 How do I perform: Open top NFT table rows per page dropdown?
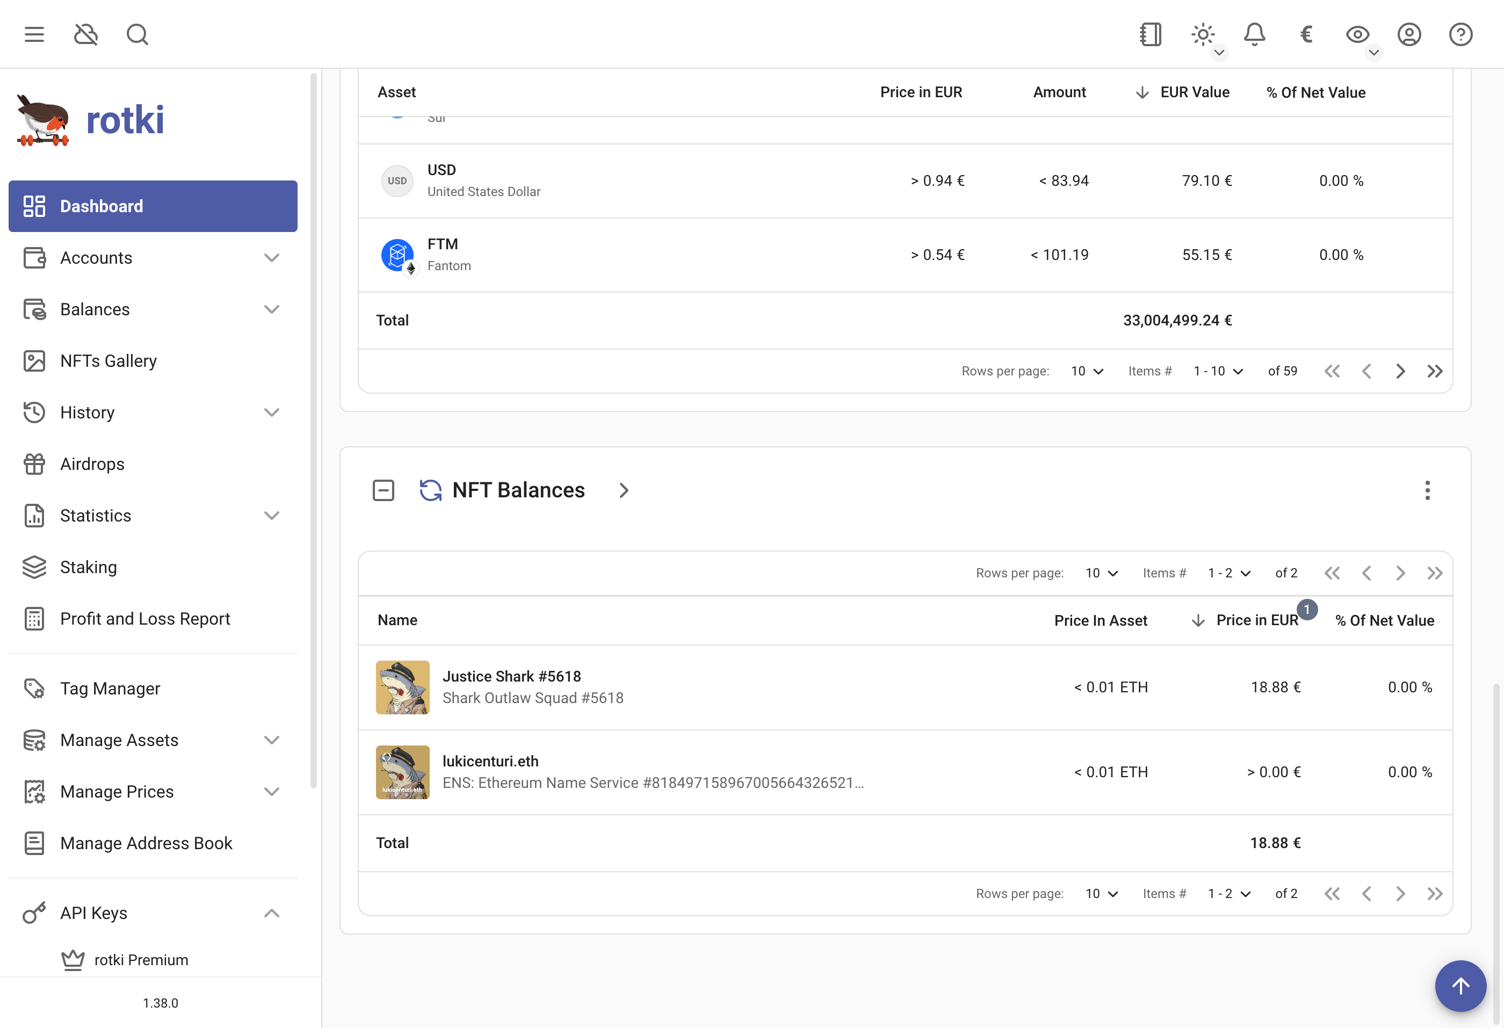pos(1102,573)
